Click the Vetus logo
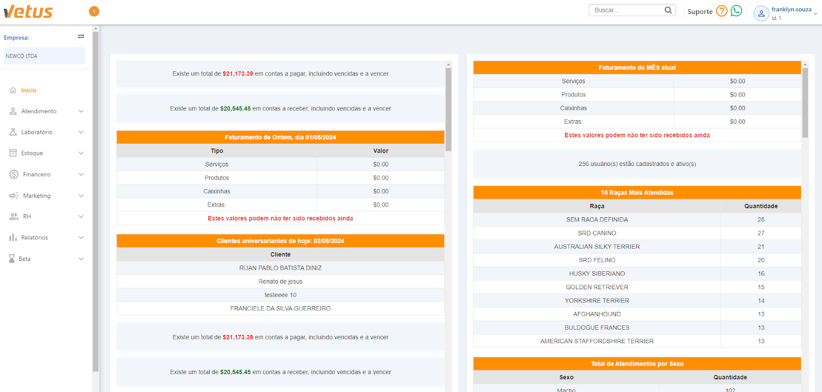 pyautogui.click(x=28, y=11)
